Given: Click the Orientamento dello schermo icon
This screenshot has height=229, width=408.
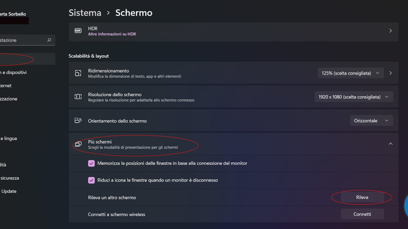Looking at the screenshot, I should tap(78, 121).
